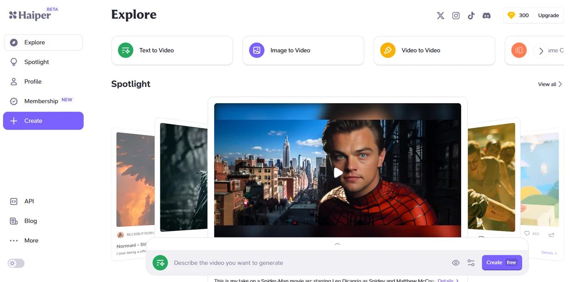This screenshot has height=282, width=588.
Task: Play the Spider-Man spotlight video
Action: pos(338,173)
